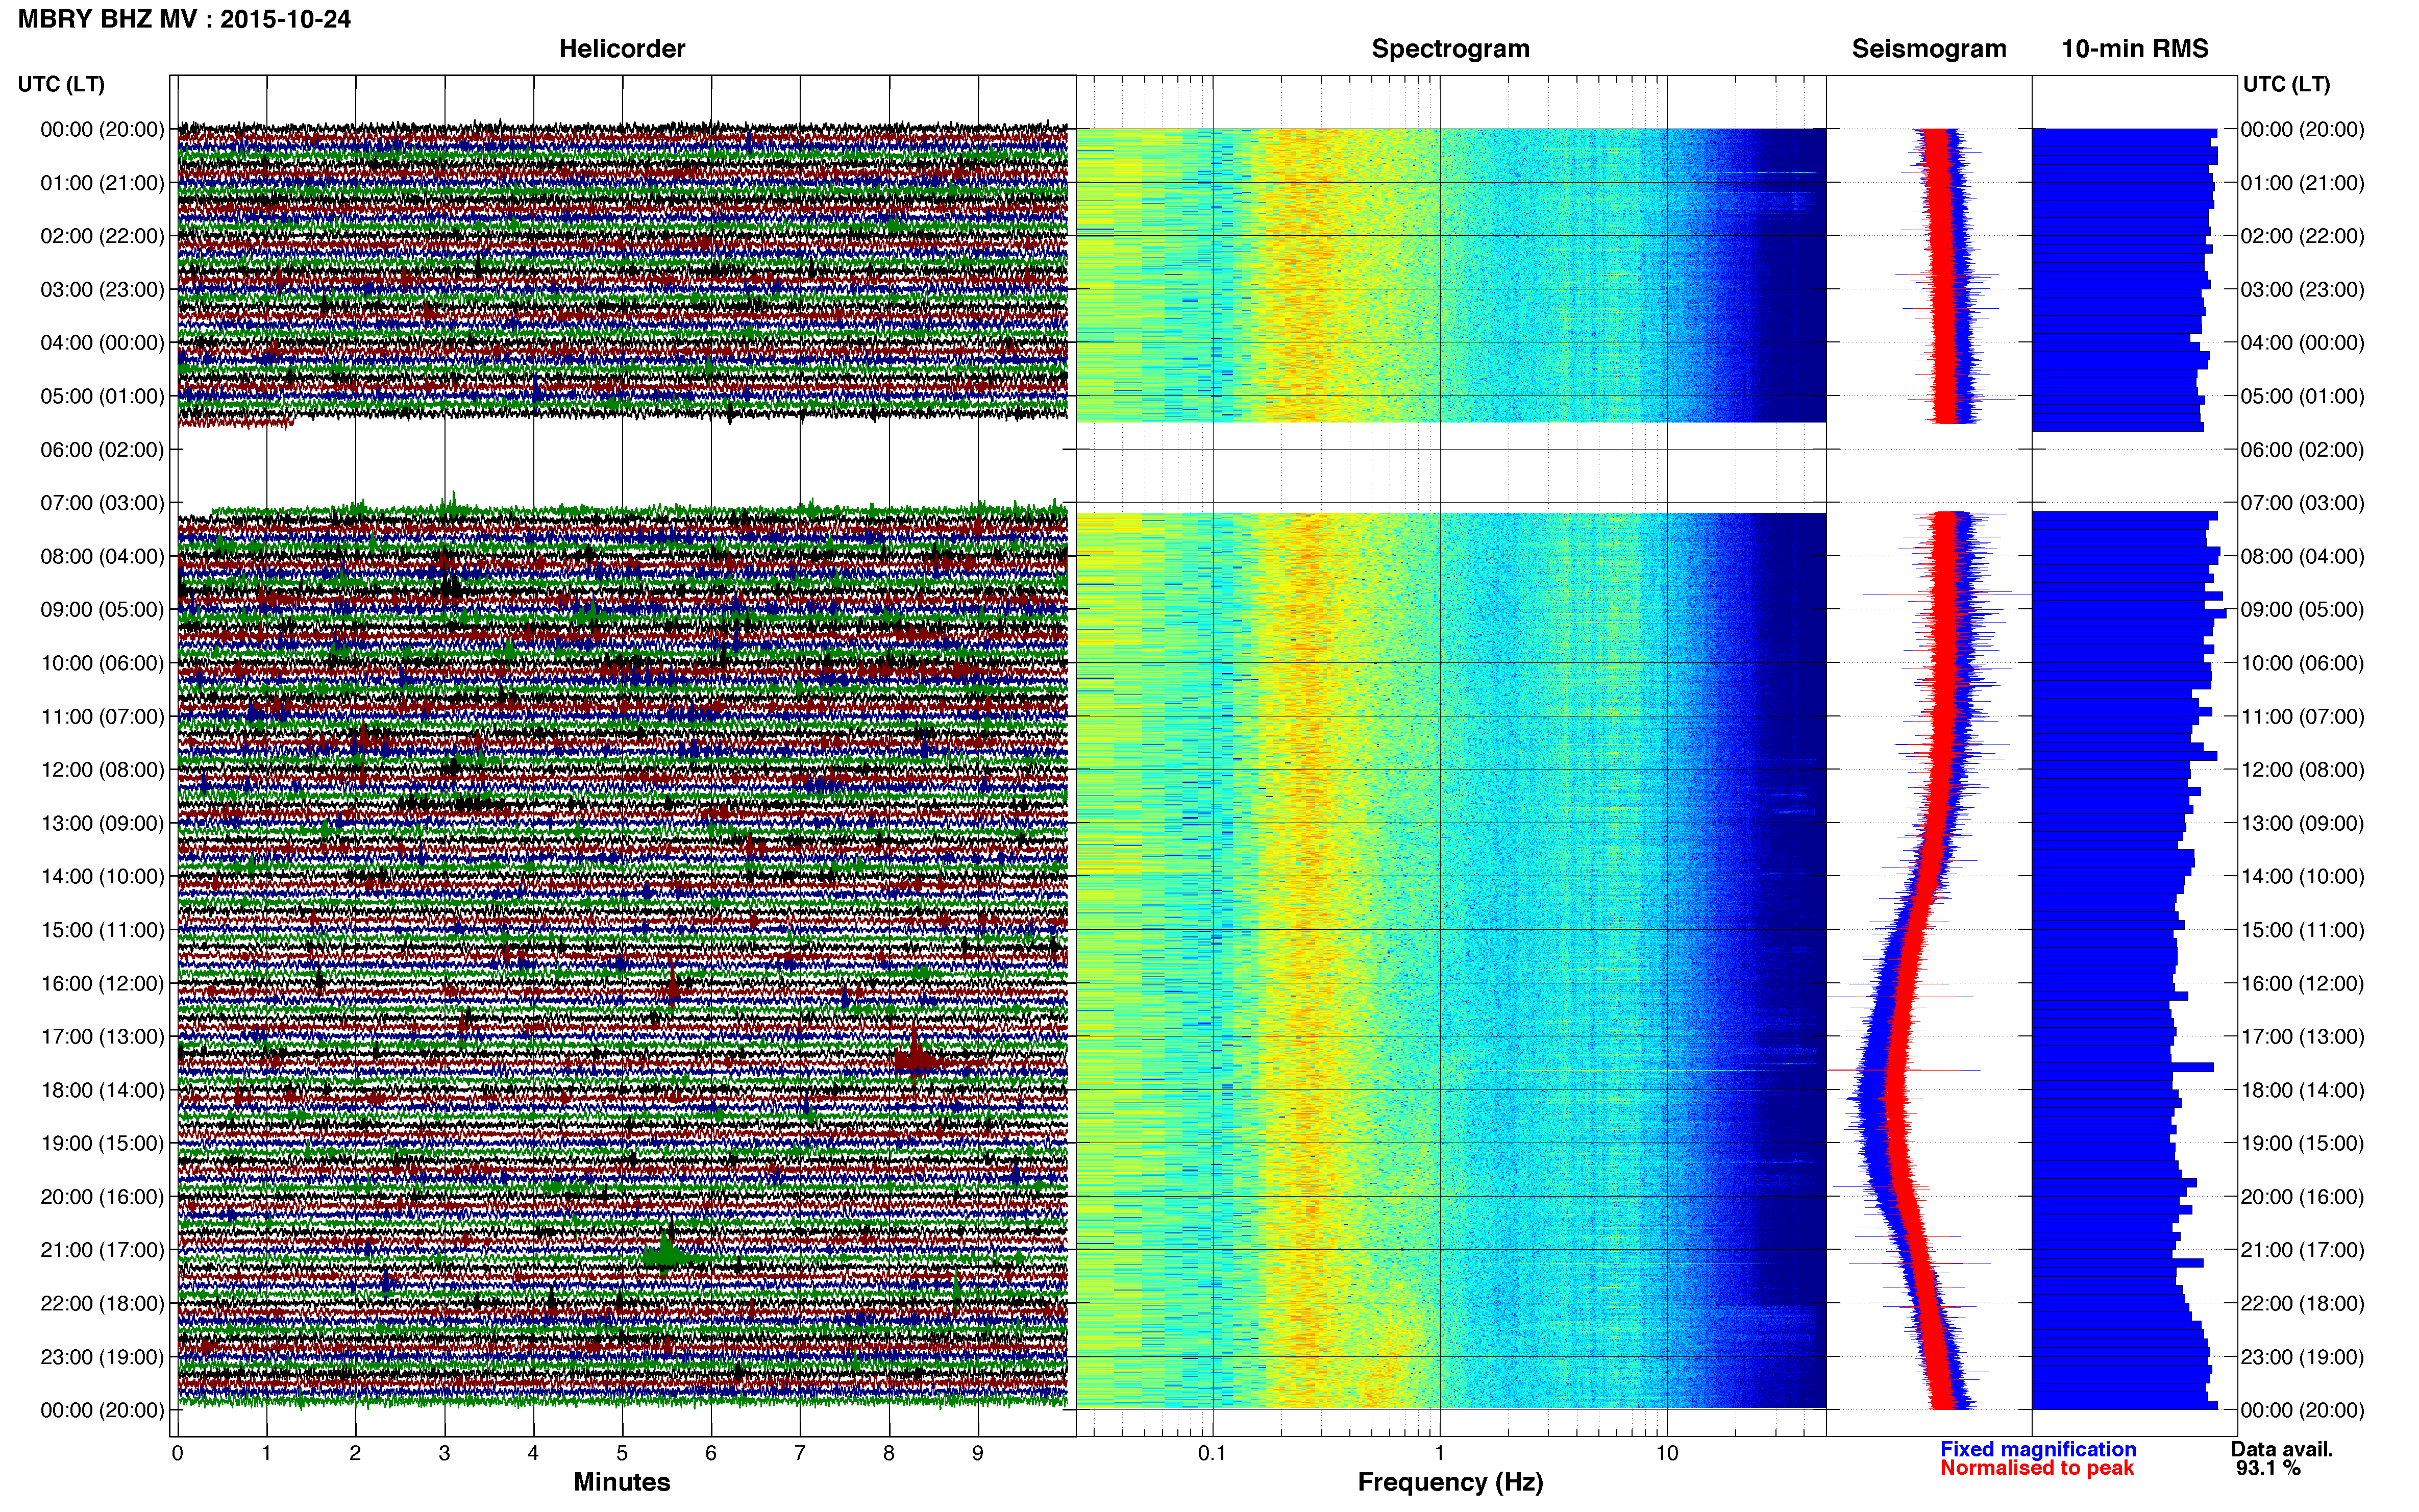Click the long RMS bar at 09:00

click(2130, 613)
